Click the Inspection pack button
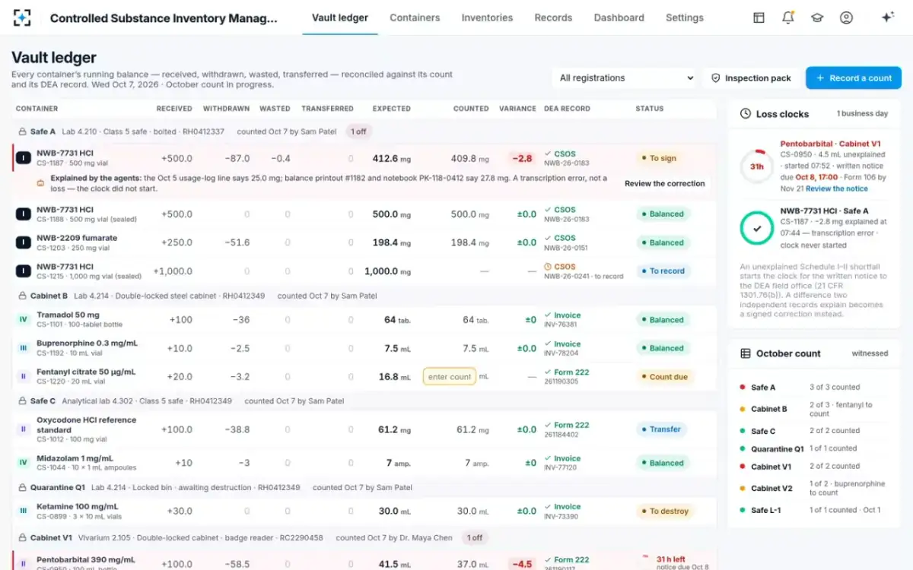Image resolution: width=913 pixels, height=570 pixels. coord(751,78)
